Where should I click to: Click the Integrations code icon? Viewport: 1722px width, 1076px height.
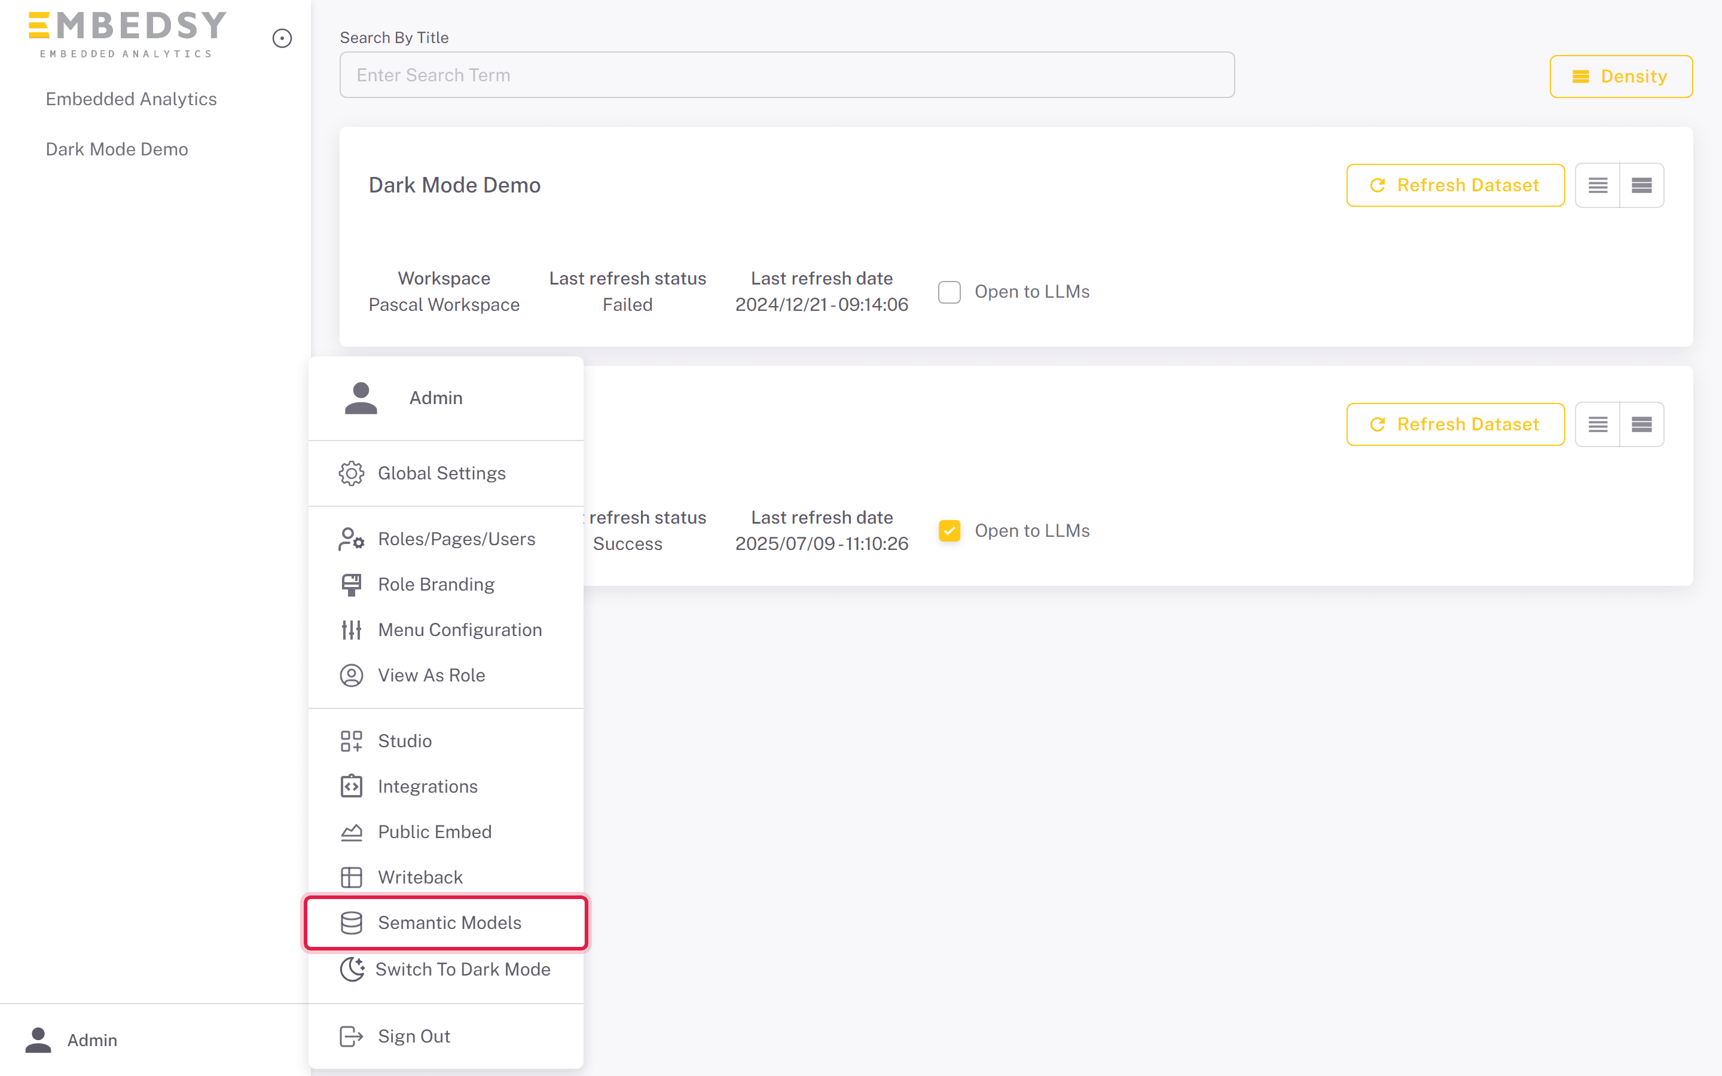(x=352, y=786)
